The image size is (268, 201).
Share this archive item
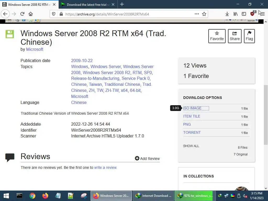tap(235, 36)
